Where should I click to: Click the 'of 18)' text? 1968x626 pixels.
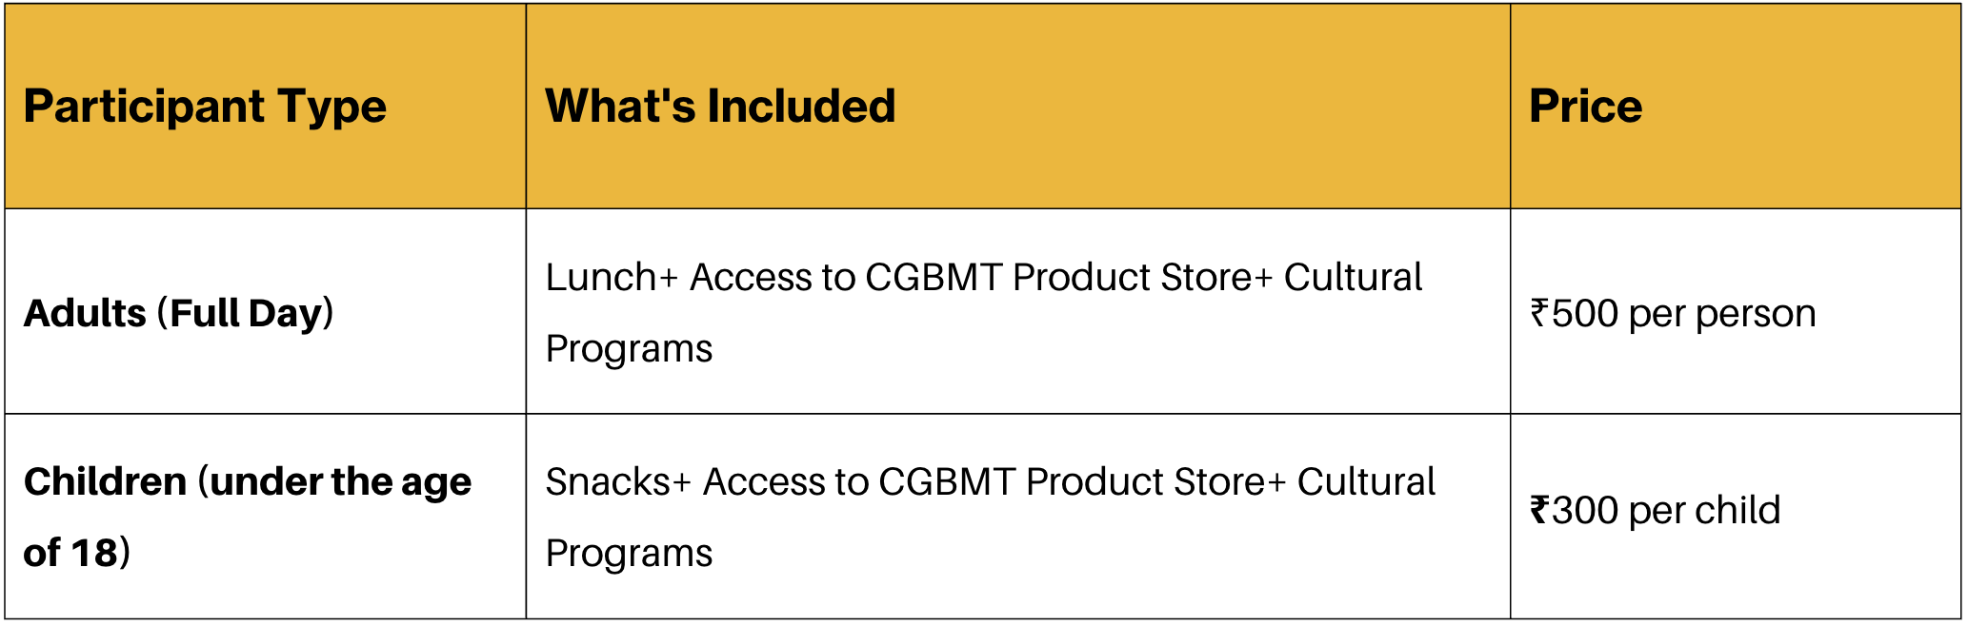pos(77,553)
